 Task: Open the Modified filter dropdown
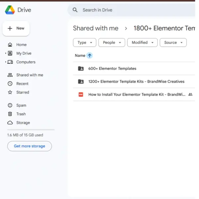[x=142, y=42]
